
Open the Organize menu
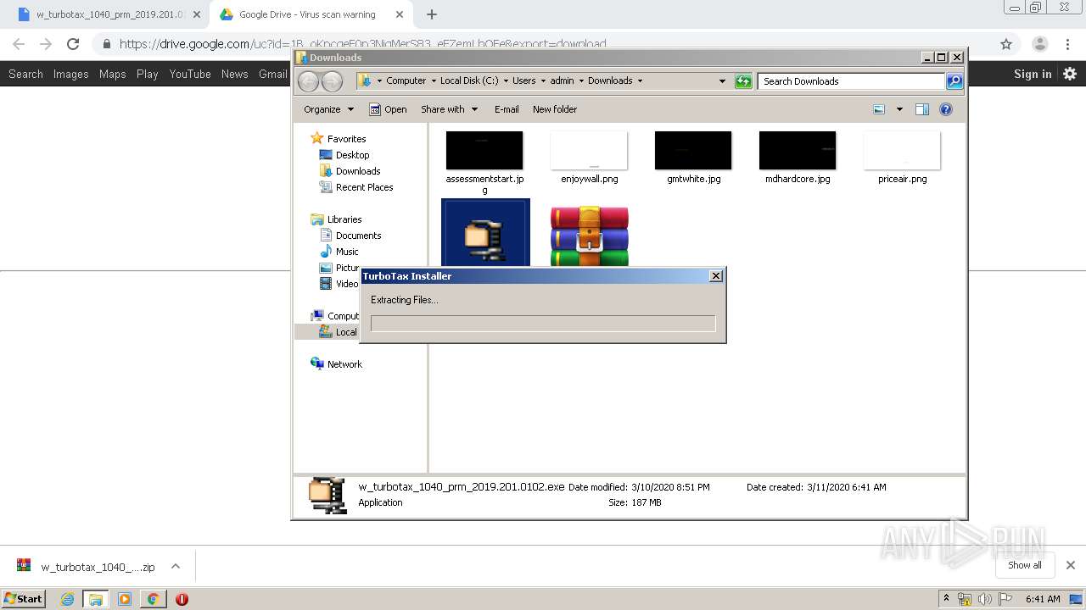pyautogui.click(x=329, y=109)
